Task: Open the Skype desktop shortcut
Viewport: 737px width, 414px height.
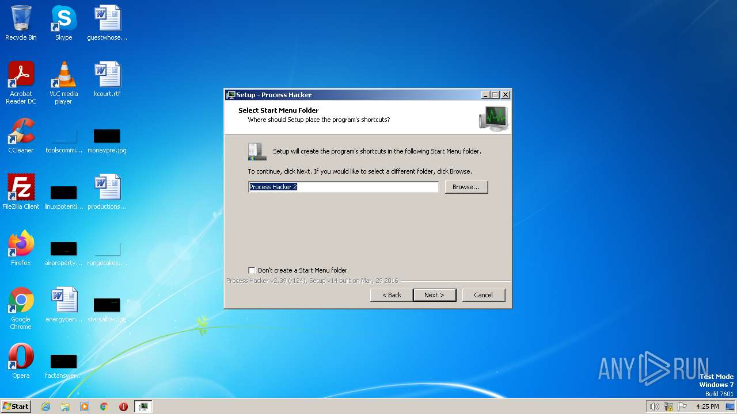Action: (63, 23)
